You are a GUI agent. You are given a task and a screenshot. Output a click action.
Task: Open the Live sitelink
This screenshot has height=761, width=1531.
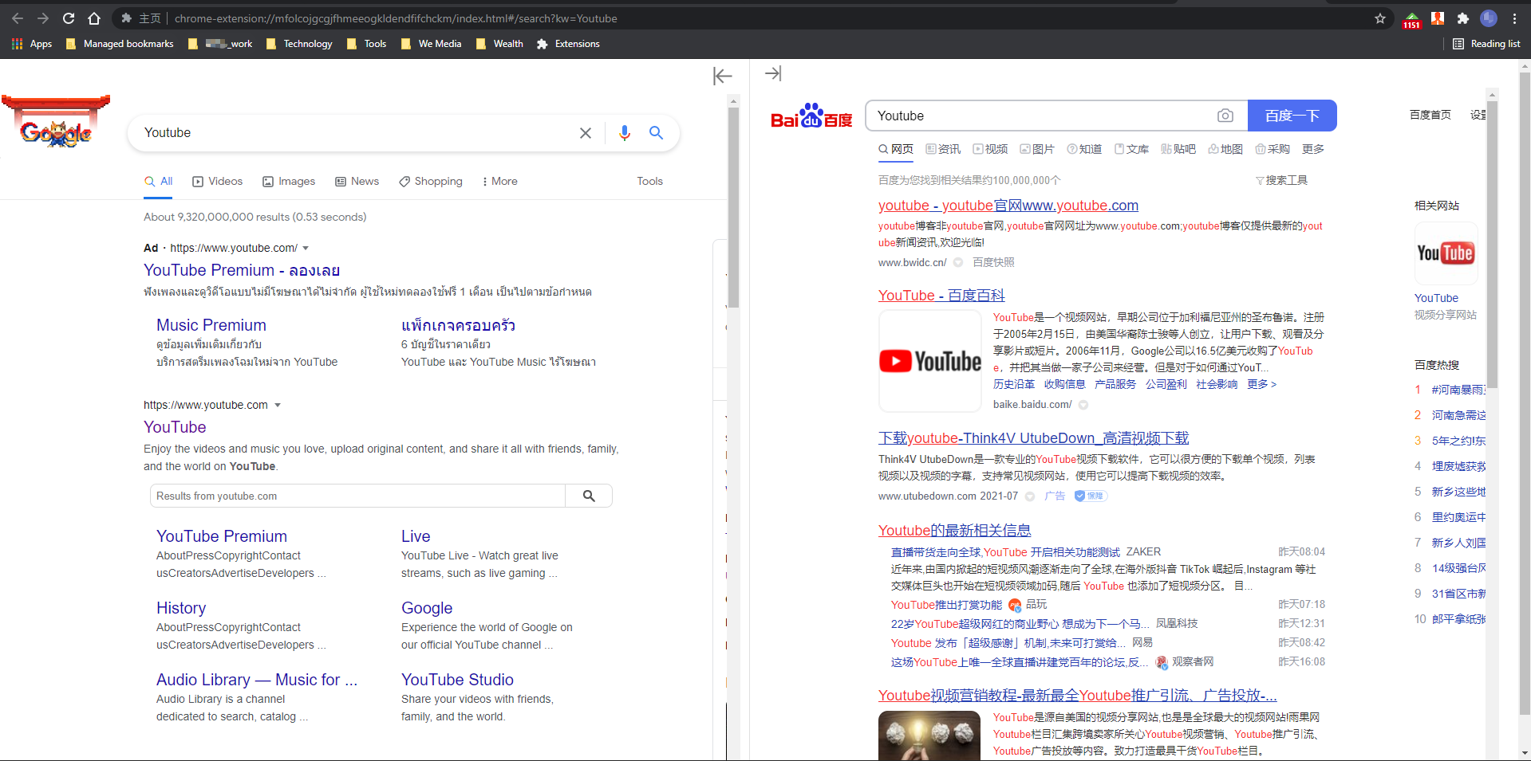tap(416, 536)
